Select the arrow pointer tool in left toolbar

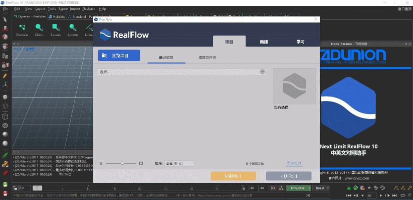pyautogui.click(x=5, y=19)
